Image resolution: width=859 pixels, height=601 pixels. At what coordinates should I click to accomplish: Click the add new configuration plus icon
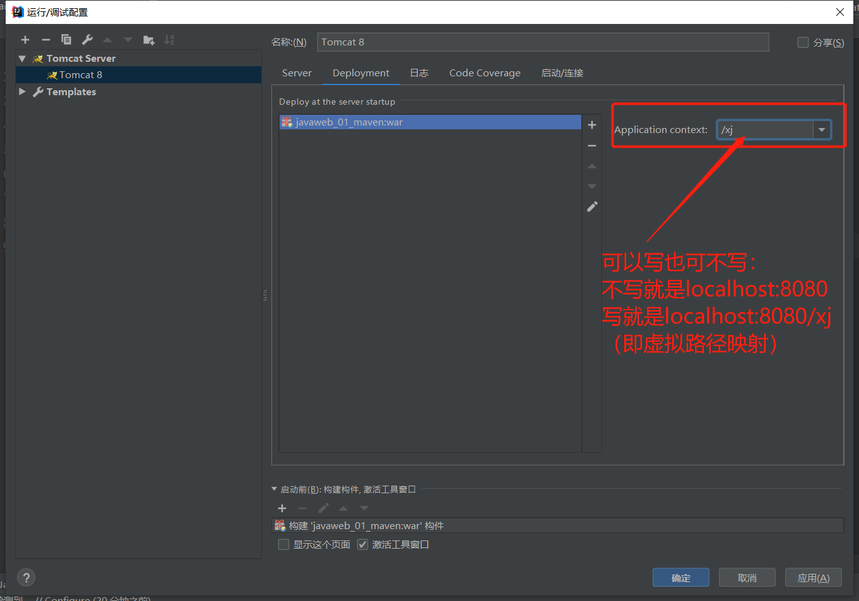(x=25, y=40)
